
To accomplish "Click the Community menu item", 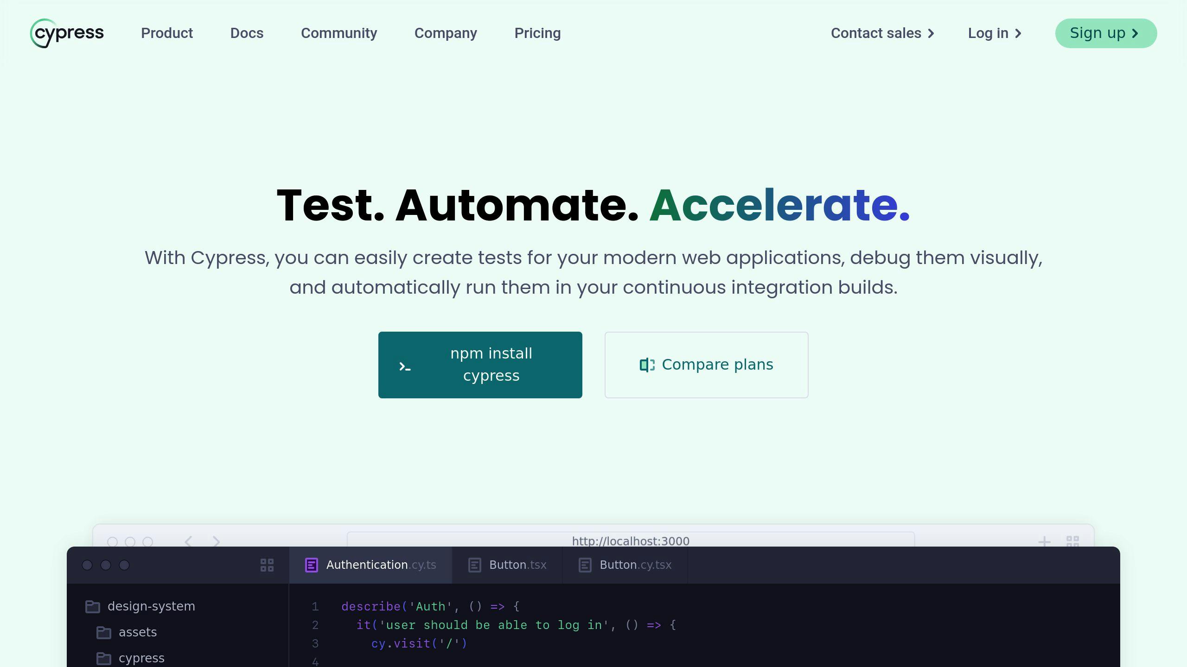I will pyautogui.click(x=339, y=33).
